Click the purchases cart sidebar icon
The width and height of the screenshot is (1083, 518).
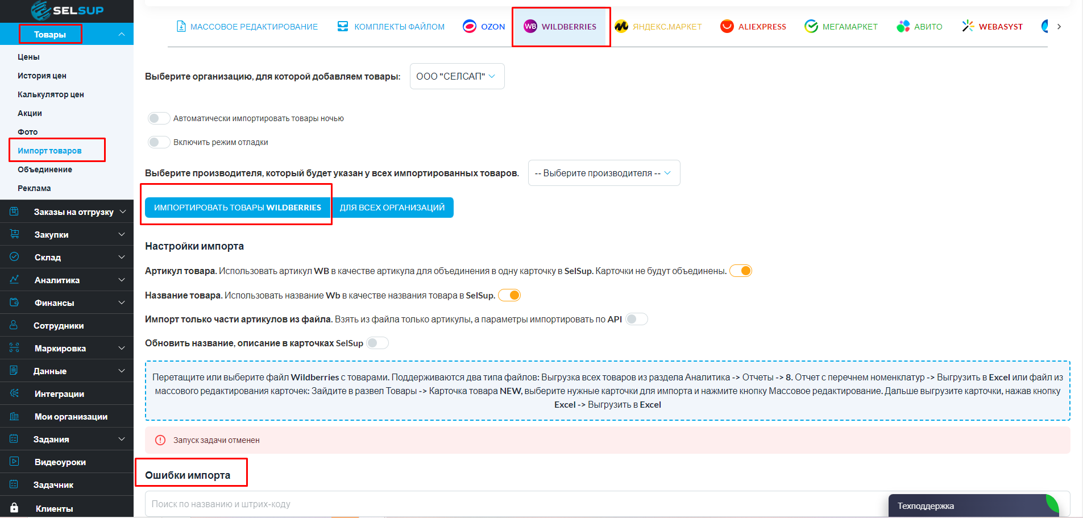14,234
